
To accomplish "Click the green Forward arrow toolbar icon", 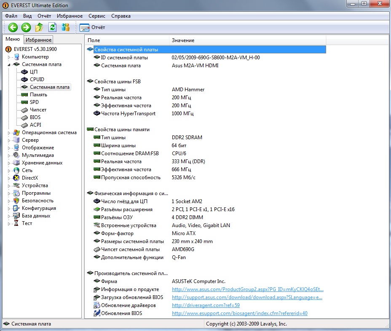I will (26, 27).
